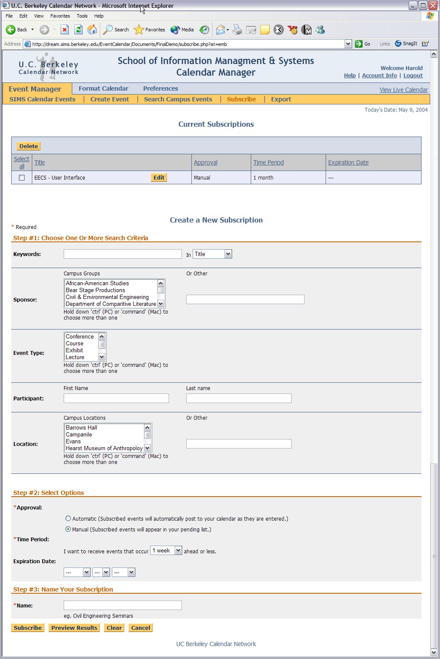
Task: Open the File menu
Action: (9, 16)
